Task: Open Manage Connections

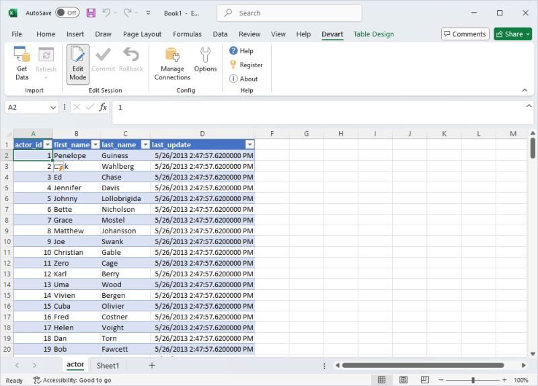Action: pyautogui.click(x=172, y=63)
